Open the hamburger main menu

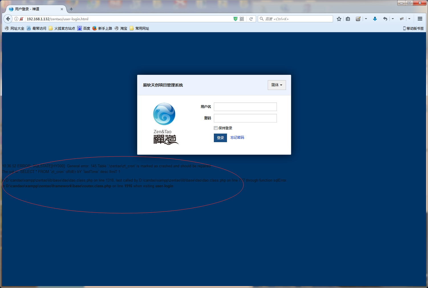pyautogui.click(x=420, y=19)
